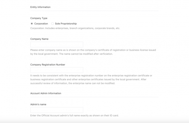Click the 'Entity Information' section heading
The height and width of the screenshot is (123, 189).
[x=40, y=7]
